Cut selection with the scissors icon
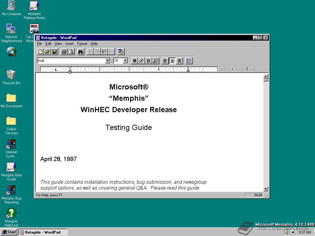Image resolution: width=315 pixels, height=236 pixels. pos(90,52)
